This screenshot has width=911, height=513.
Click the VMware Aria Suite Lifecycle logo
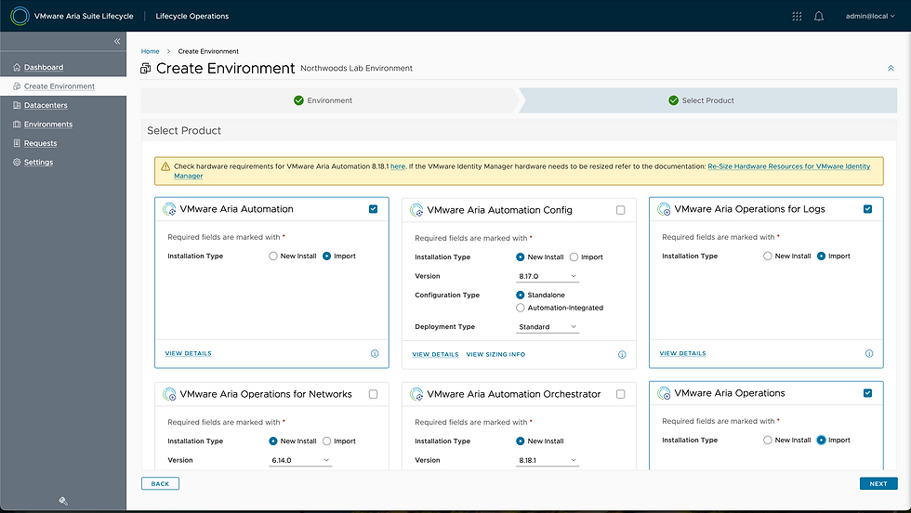20,16
